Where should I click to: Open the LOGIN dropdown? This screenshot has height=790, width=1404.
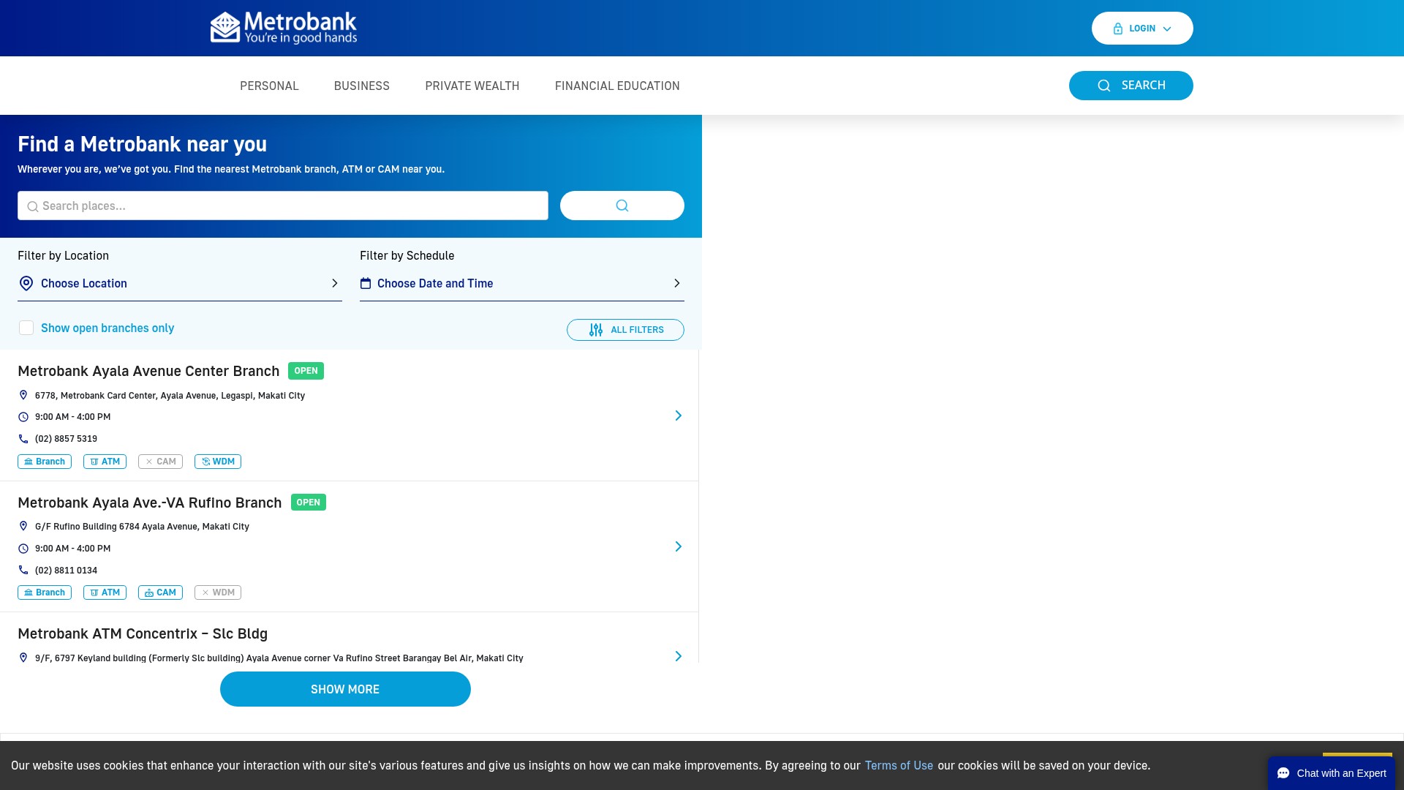[x=1142, y=29]
